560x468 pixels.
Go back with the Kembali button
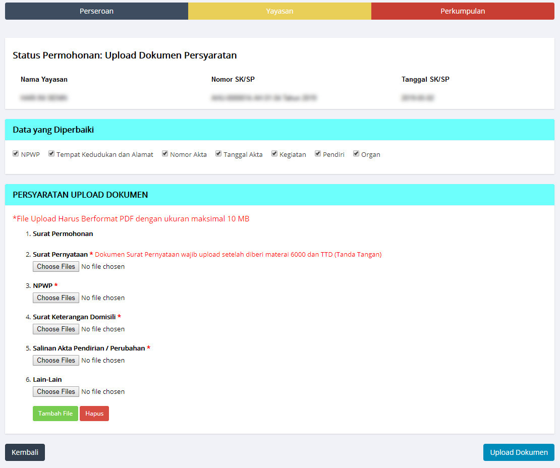(x=25, y=452)
